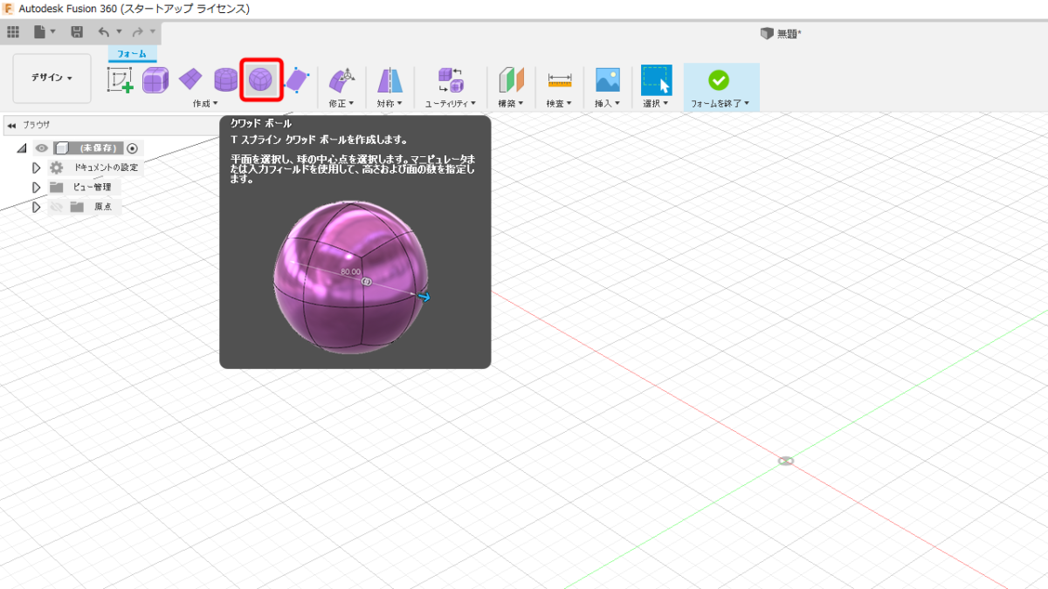The width and height of the screenshot is (1048, 589).
Task: Click the origin point in the viewport
Action: pos(786,461)
